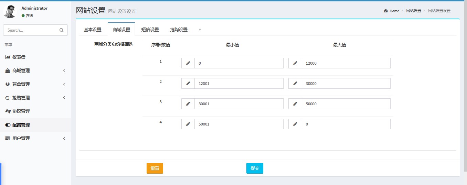Click pencil icon beside row 4 minimum value

[x=188, y=124]
